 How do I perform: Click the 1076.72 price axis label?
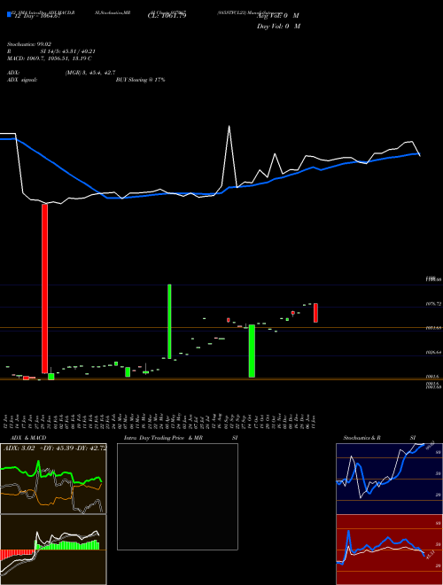click(x=433, y=304)
